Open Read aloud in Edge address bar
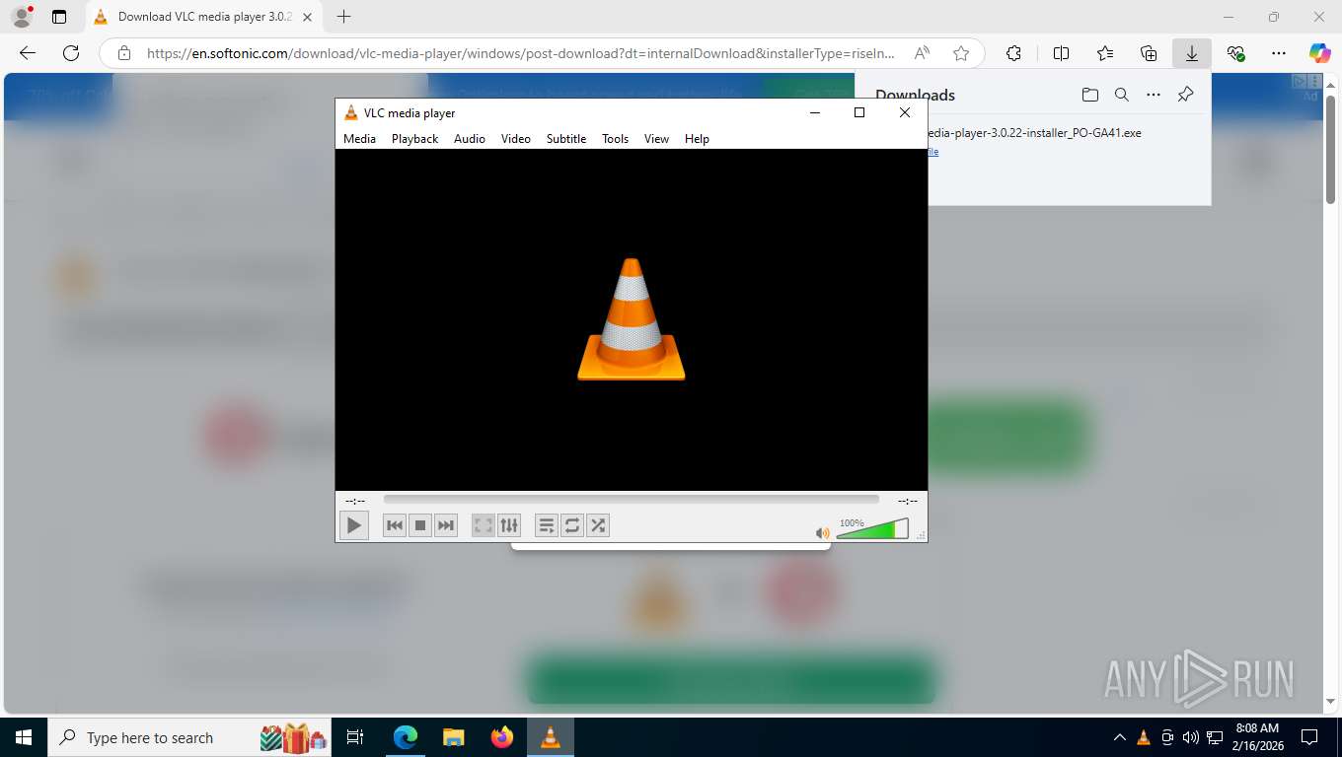The width and height of the screenshot is (1342, 757). coord(923,53)
